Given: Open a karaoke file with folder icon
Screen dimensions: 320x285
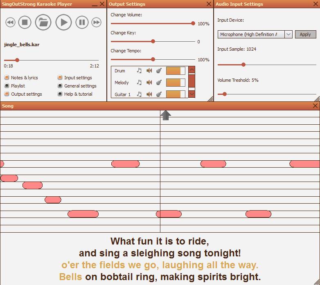Looking at the screenshot, I should 43,22.
